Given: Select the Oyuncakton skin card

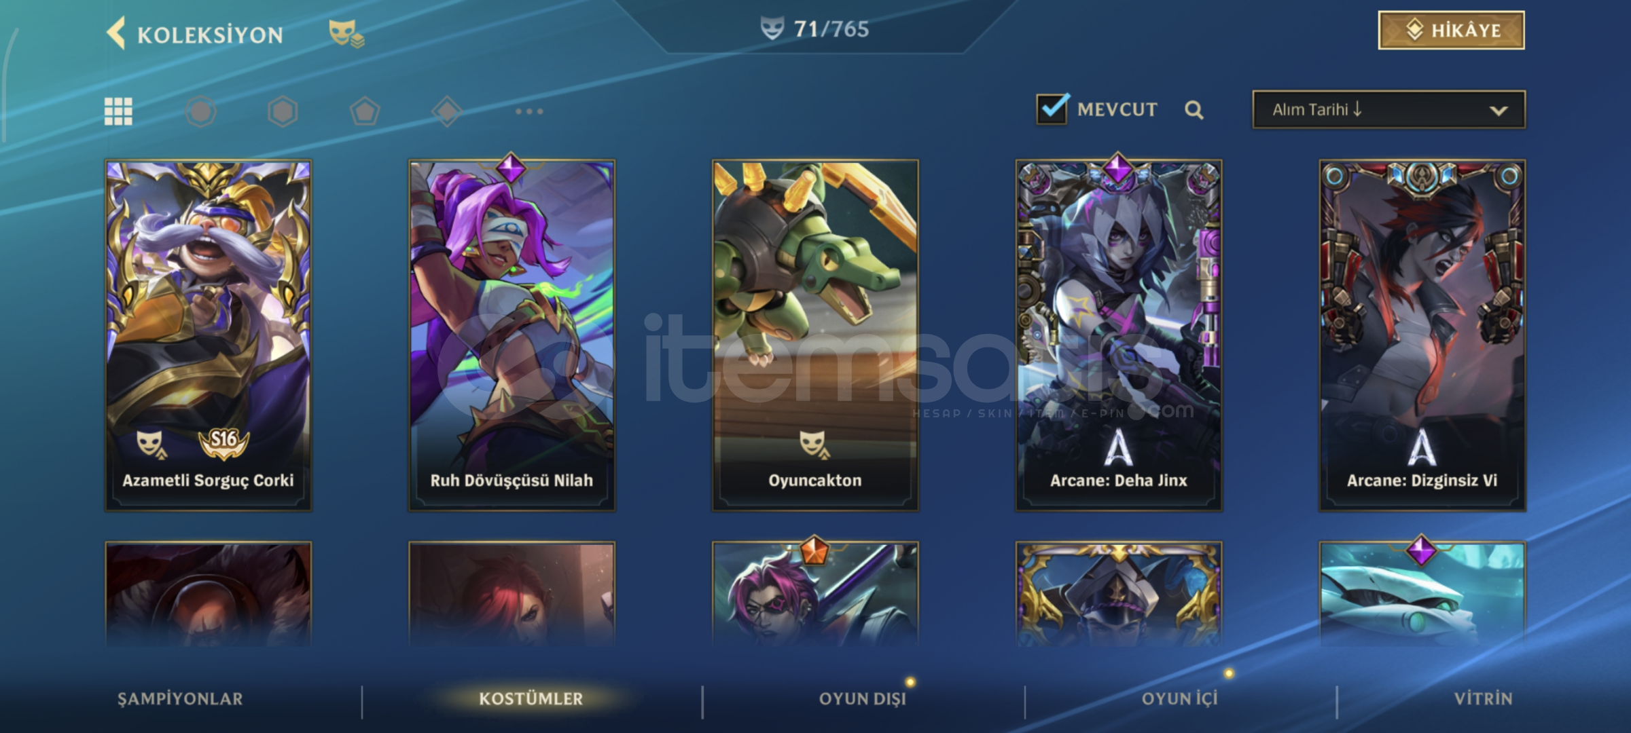Looking at the screenshot, I should [815, 335].
